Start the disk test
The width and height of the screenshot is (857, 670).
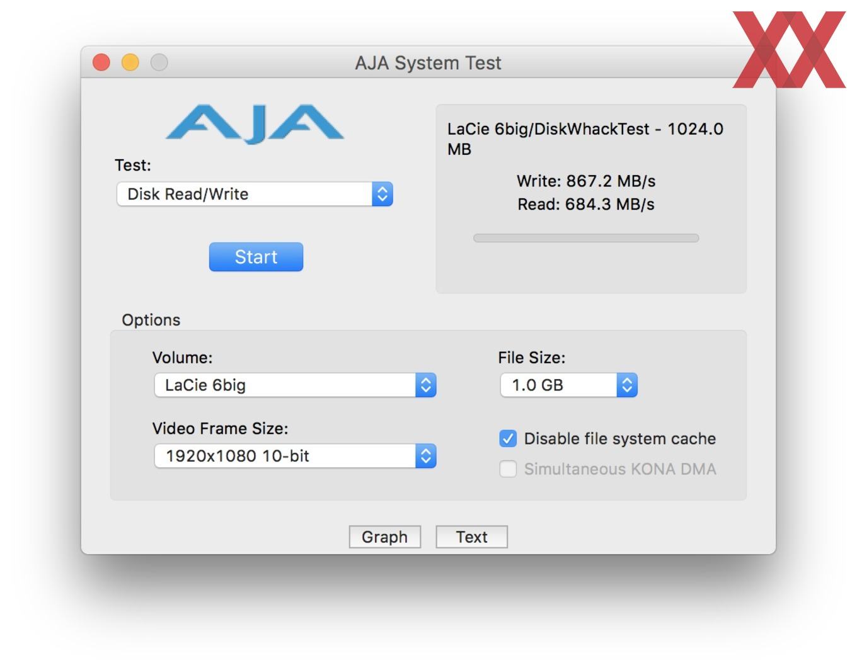coord(256,257)
